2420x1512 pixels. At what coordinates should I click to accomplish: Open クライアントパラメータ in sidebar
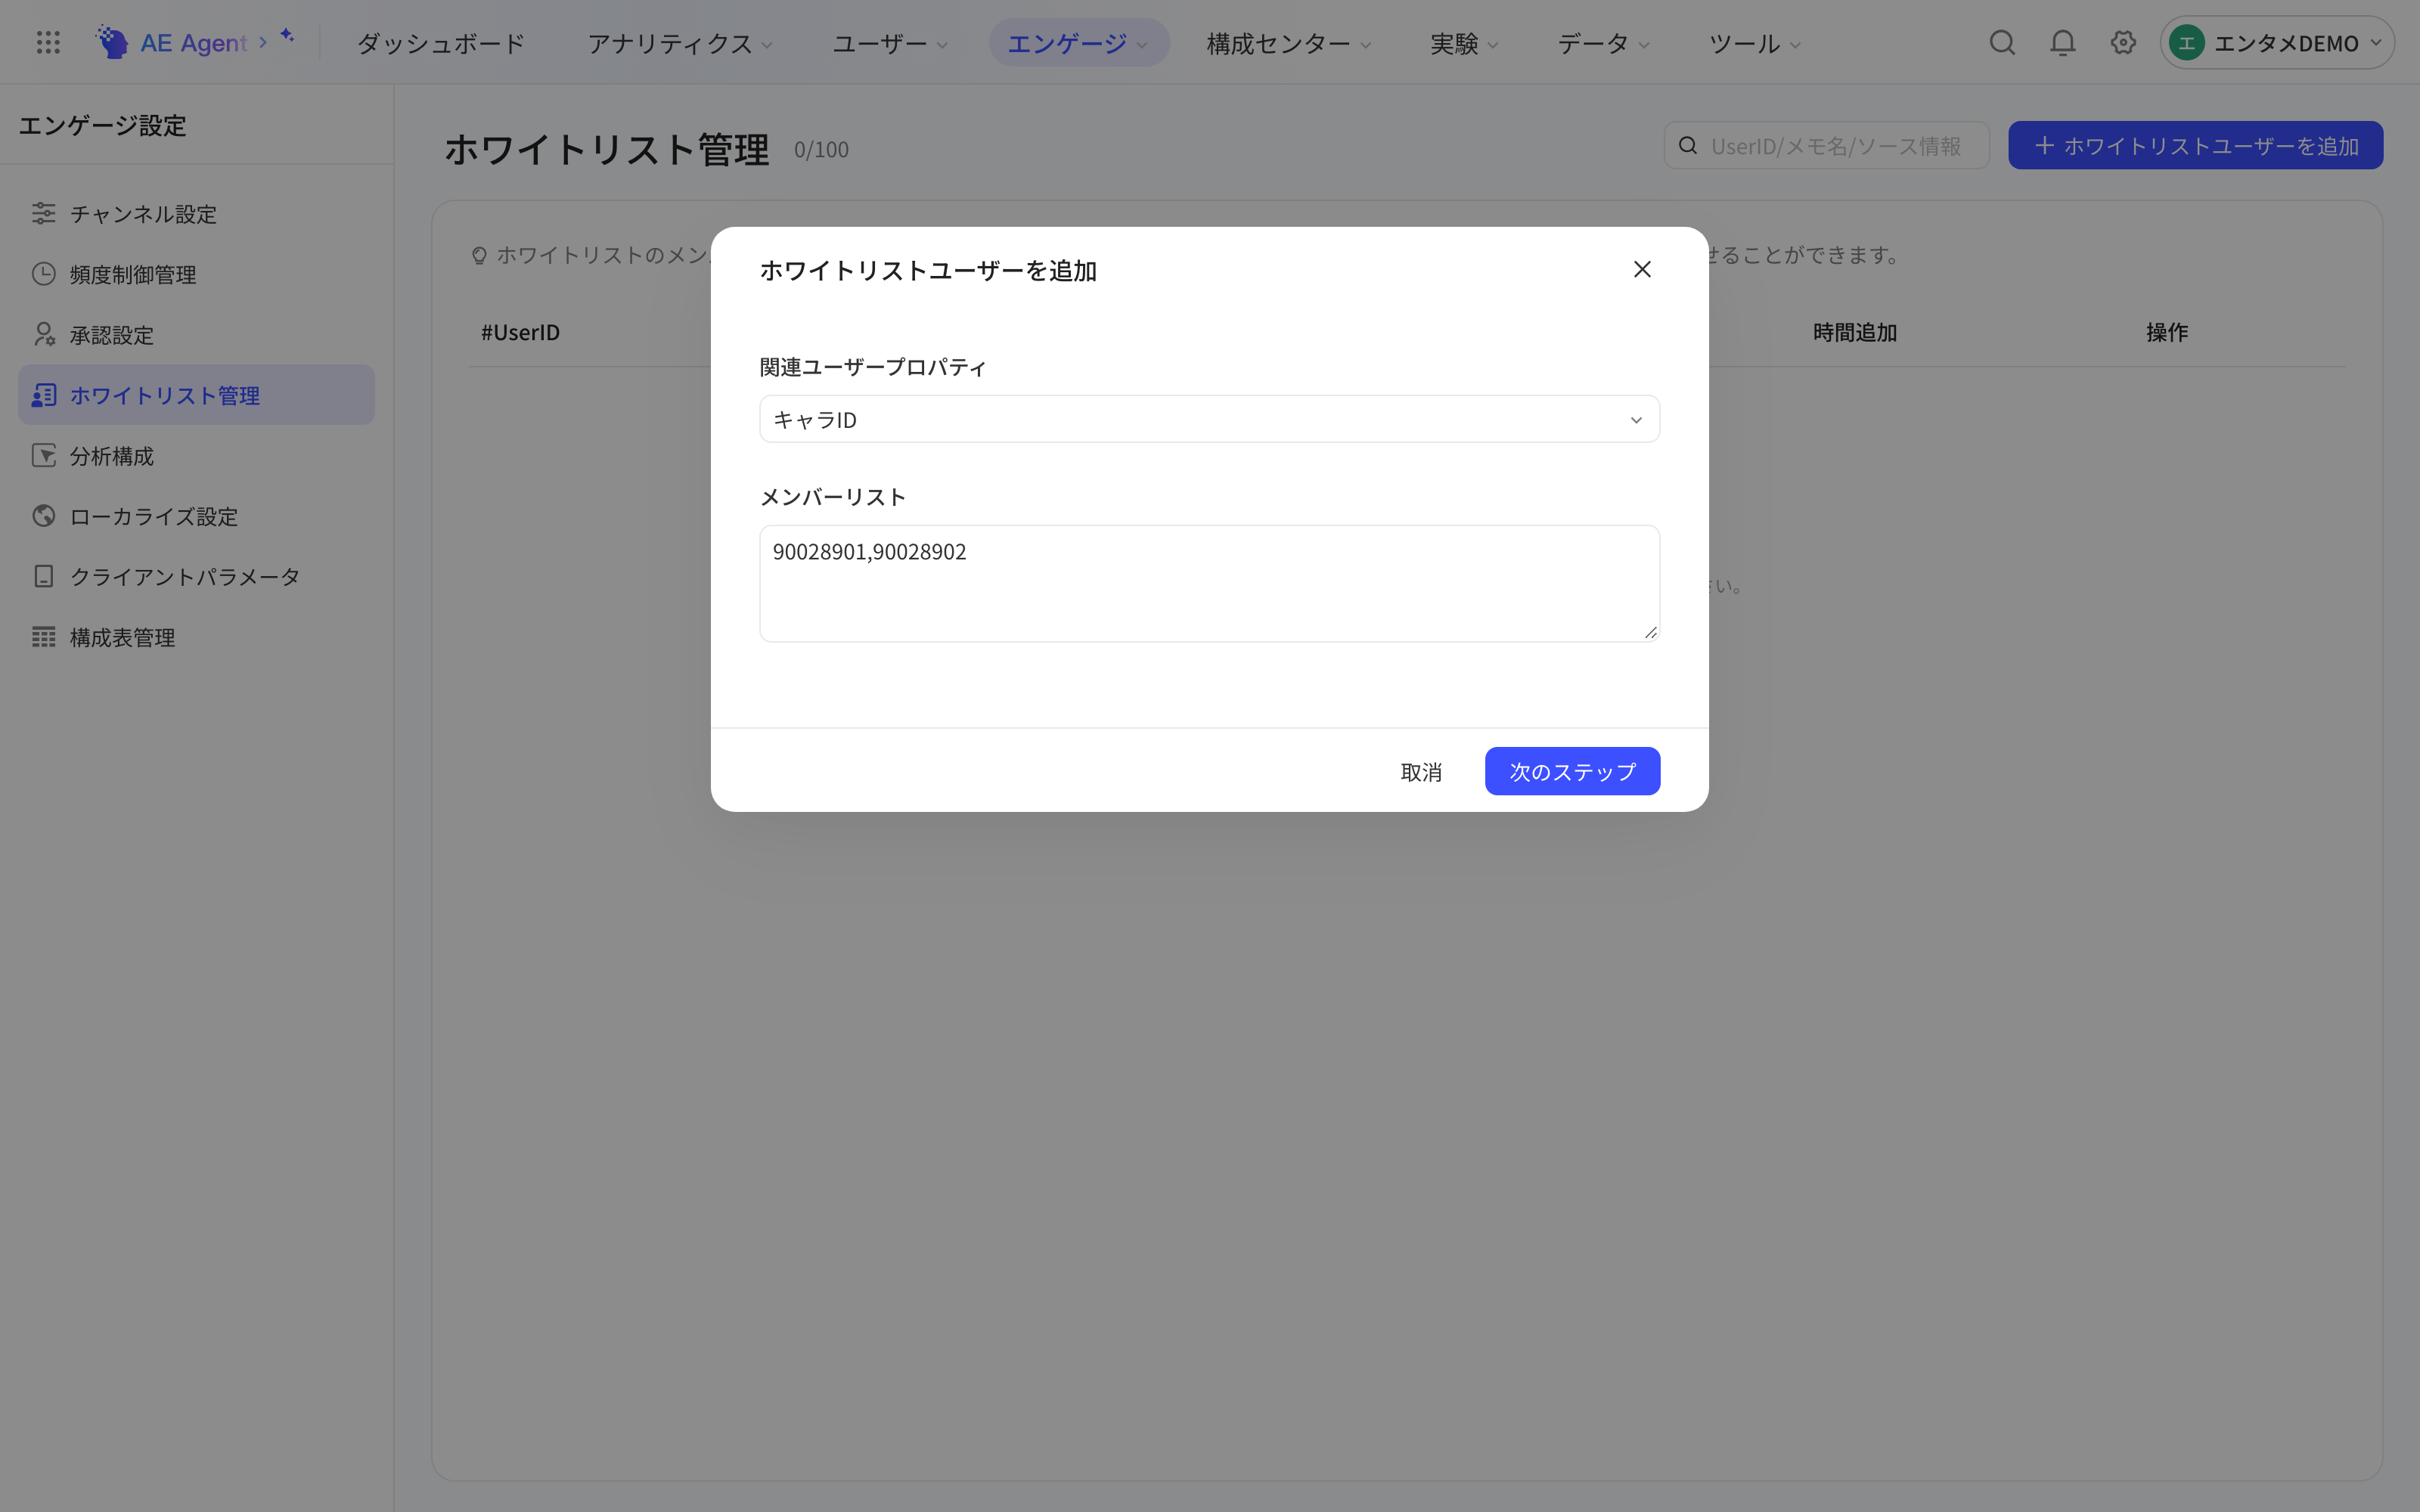[196, 577]
